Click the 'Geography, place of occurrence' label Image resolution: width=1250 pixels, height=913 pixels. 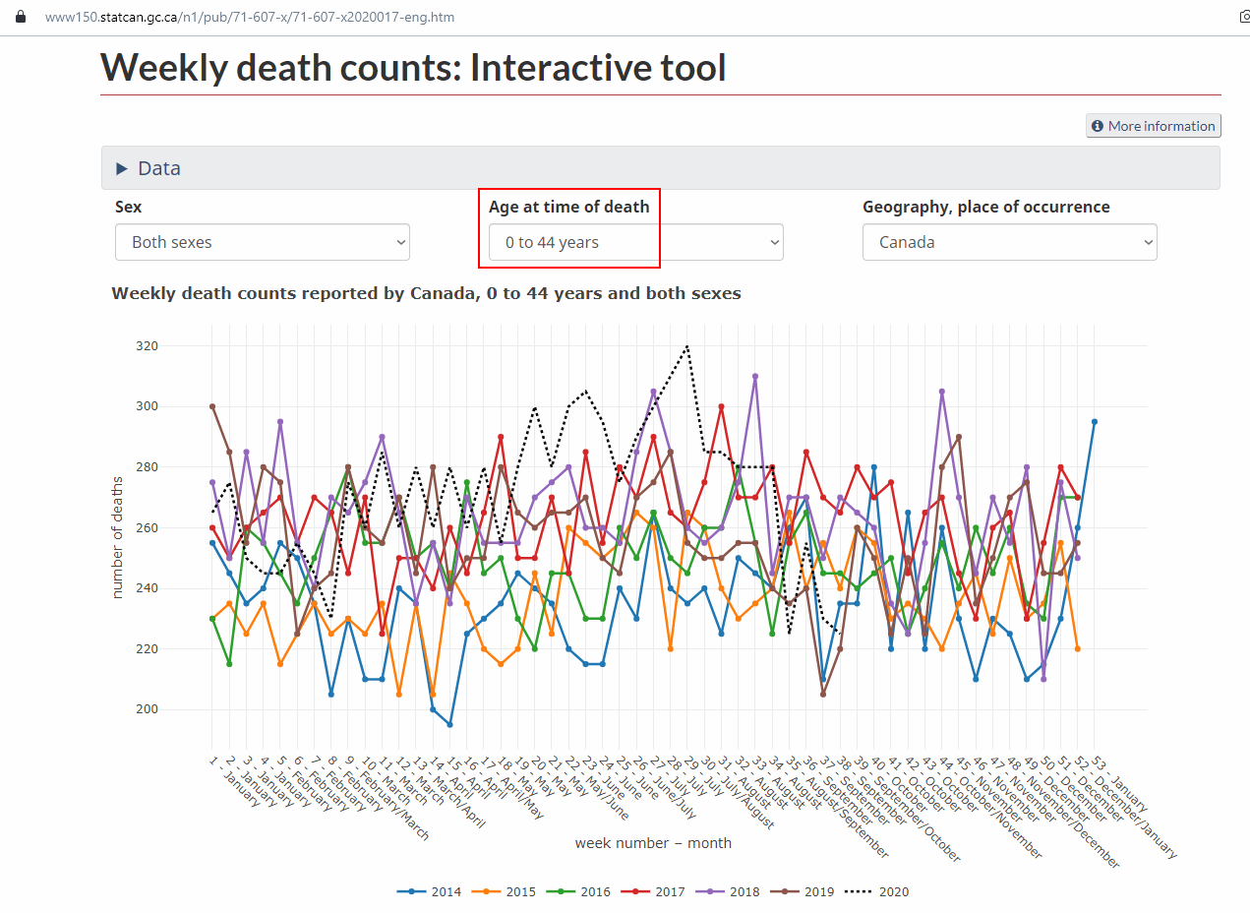tap(986, 207)
